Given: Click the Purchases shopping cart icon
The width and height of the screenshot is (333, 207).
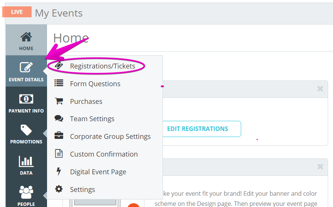Looking at the screenshot, I should pos(59,101).
